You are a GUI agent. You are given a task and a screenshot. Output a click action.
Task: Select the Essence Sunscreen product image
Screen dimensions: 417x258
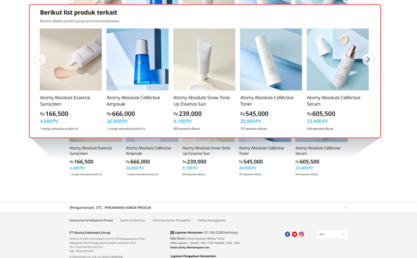pos(71,59)
